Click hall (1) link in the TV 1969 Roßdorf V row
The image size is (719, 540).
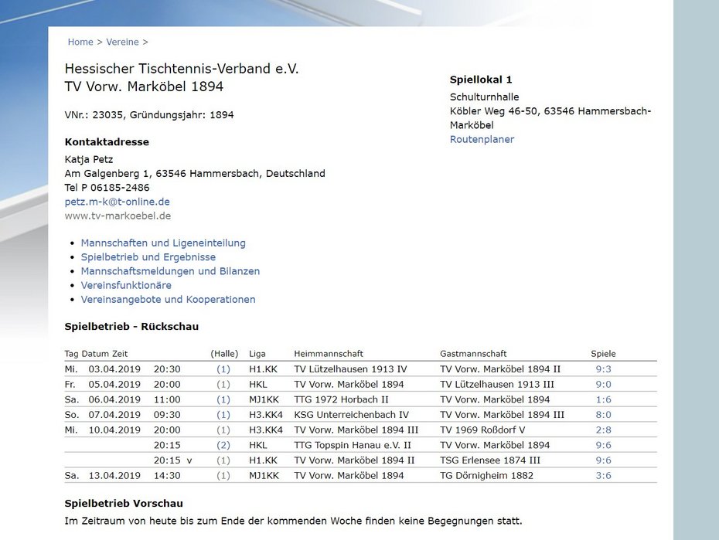point(223,430)
